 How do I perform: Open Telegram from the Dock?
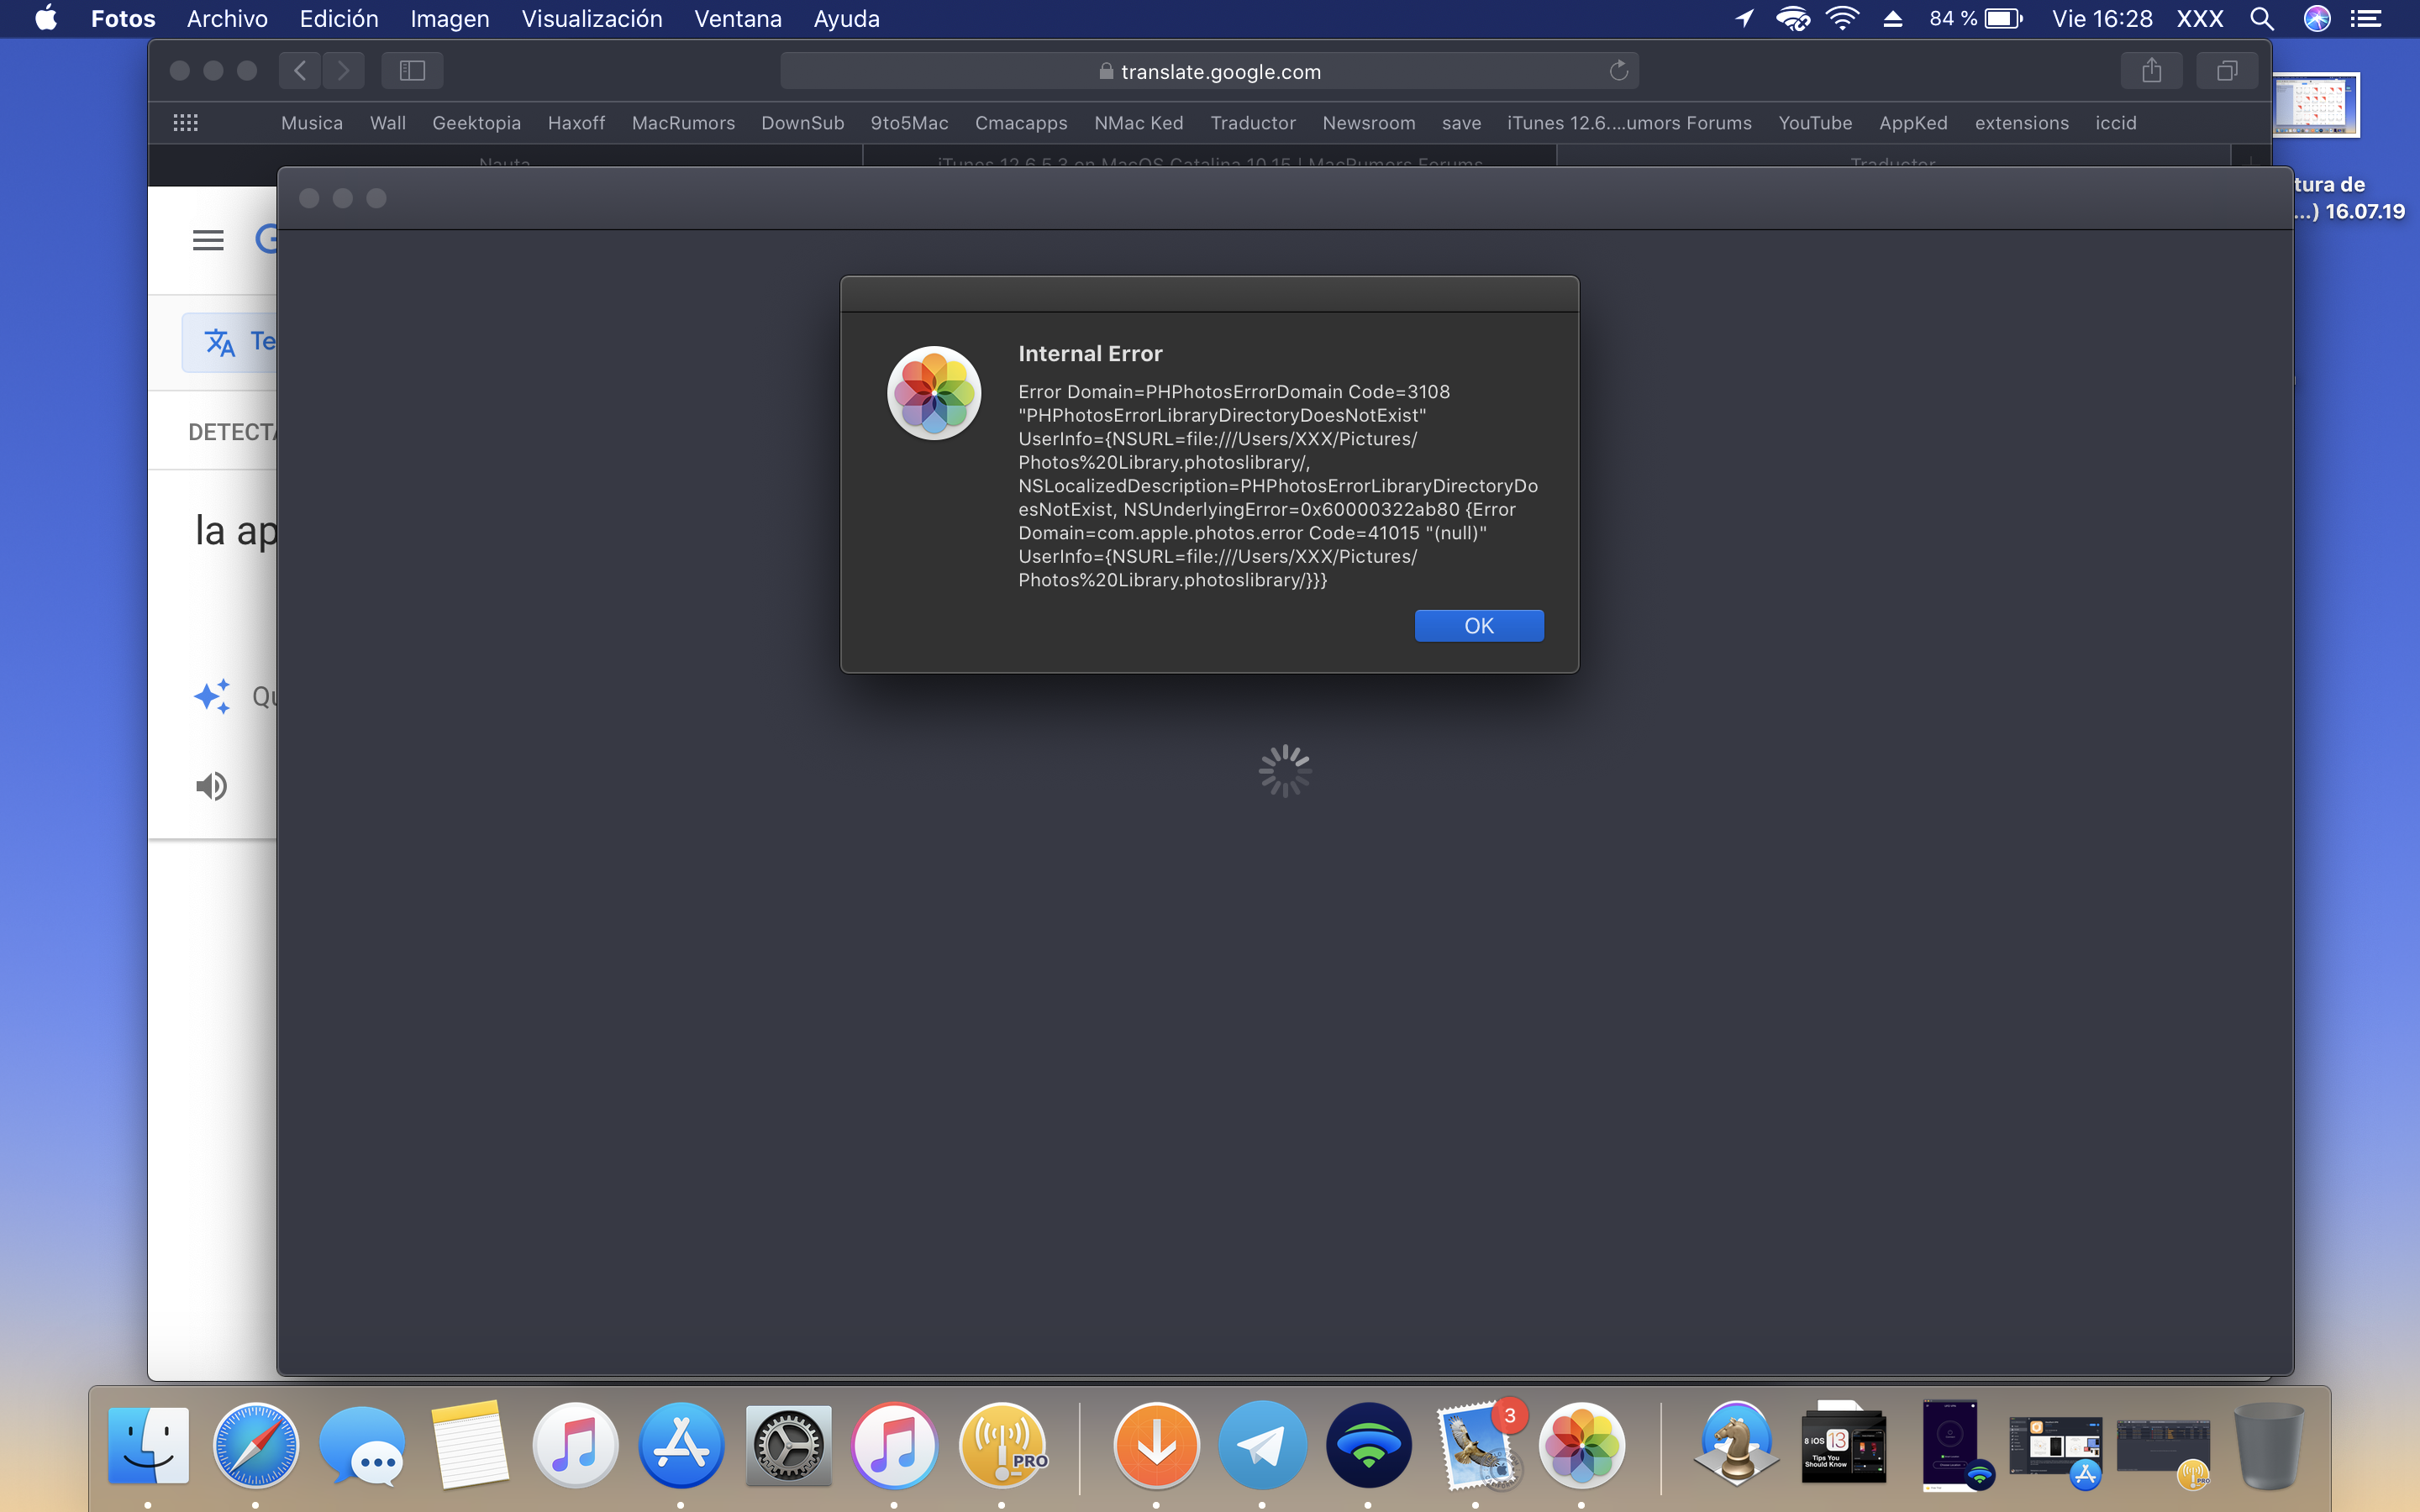pos(1262,1445)
